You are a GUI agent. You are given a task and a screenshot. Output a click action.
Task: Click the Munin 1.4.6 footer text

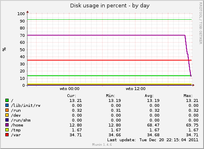tap(102, 144)
